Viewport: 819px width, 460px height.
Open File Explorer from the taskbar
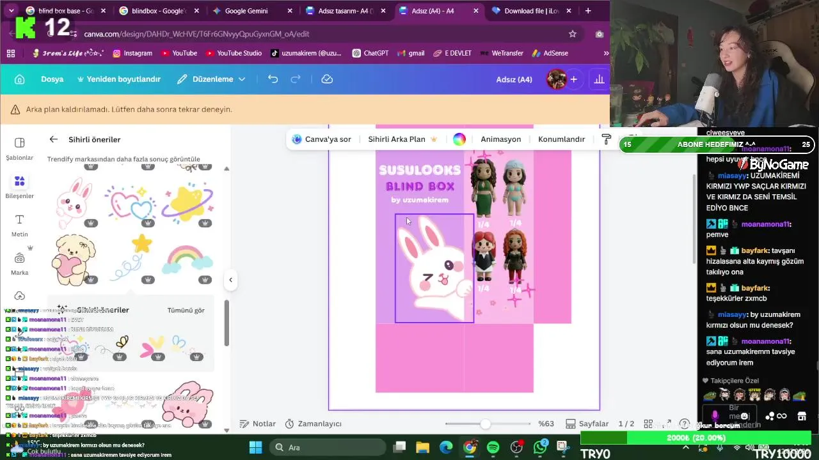point(422,447)
